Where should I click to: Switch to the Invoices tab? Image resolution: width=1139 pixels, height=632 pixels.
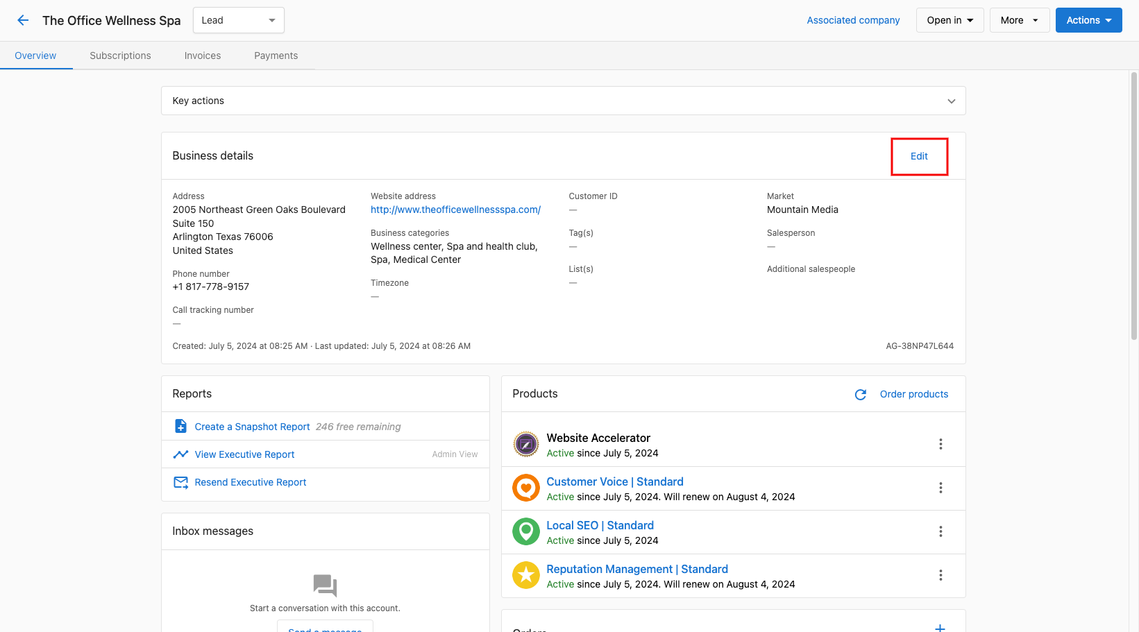click(x=203, y=55)
